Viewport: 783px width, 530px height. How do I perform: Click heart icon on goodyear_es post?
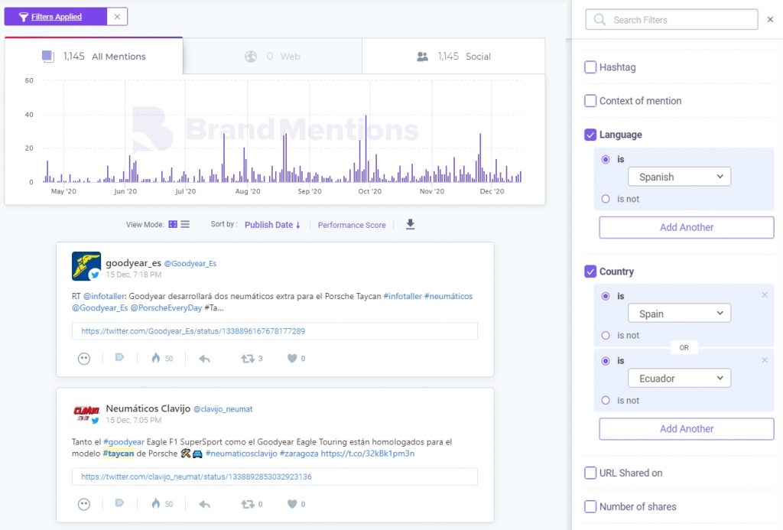pos(292,358)
